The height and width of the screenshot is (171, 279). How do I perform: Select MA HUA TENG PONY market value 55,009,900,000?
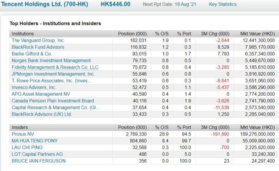[259, 141]
